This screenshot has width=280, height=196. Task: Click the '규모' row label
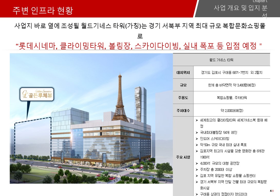point(183,85)
